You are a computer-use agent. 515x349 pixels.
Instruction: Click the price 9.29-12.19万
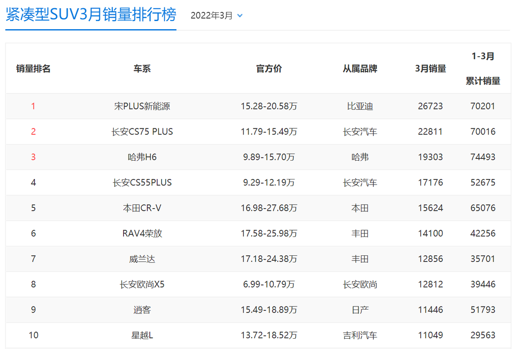click(269, 182)
